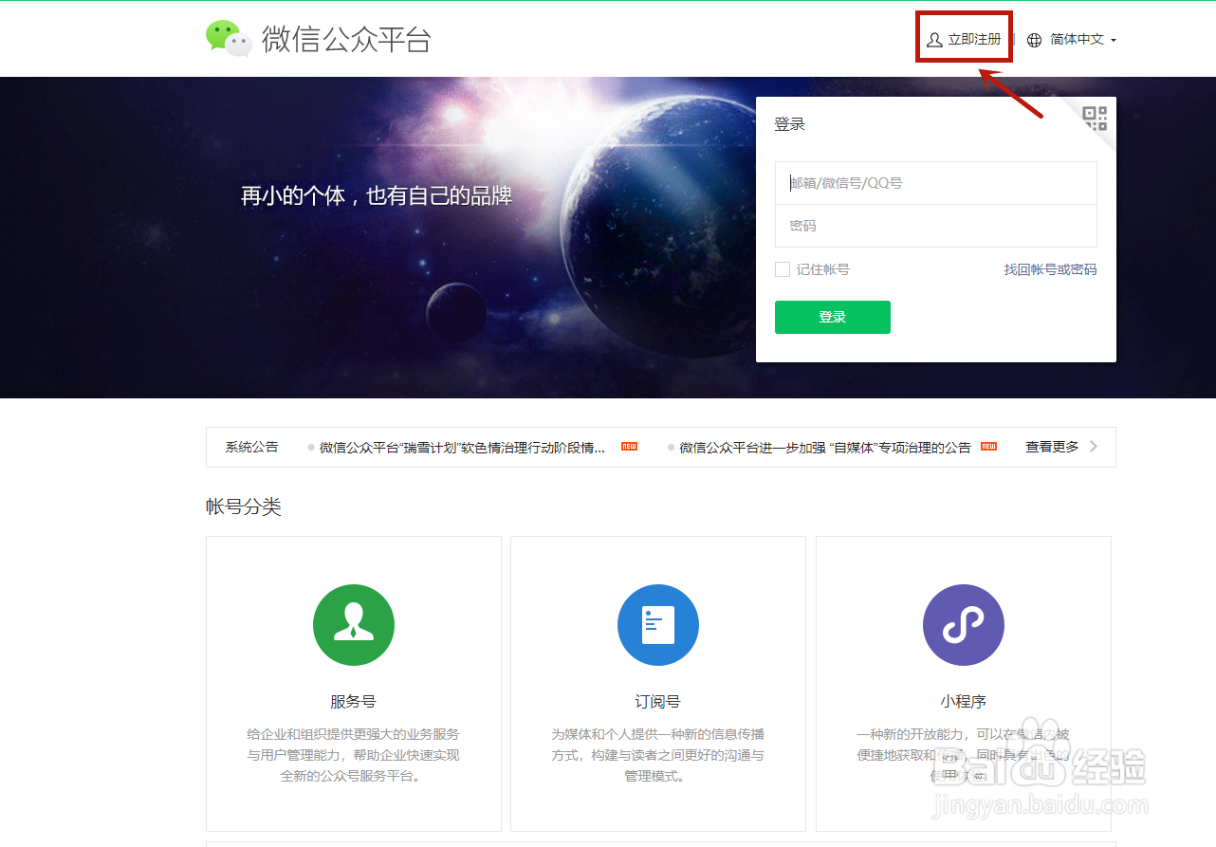
Task: Click the 查看更多 chevron for more announcements
Action: pyautogui.click(x=1093, y=446)
